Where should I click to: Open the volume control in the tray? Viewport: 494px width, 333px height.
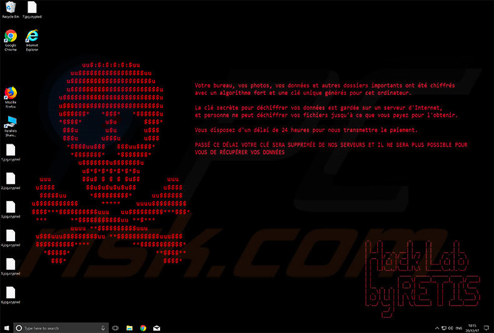(x=450, y=328)
